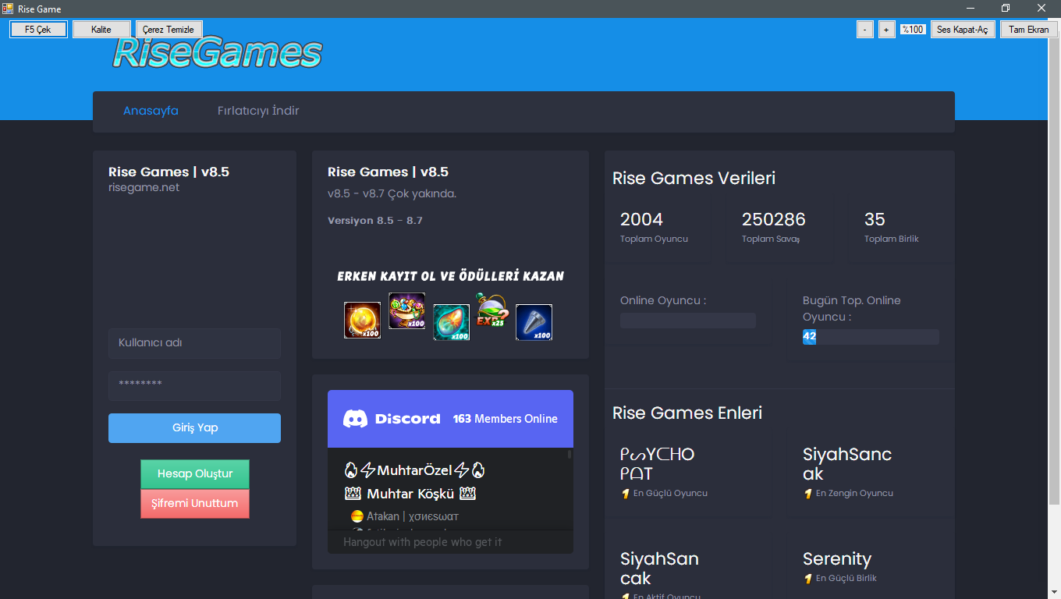Click the page's vertical scrollbar
Screen dimensions: 1061x599
(x=1054, y=271)
